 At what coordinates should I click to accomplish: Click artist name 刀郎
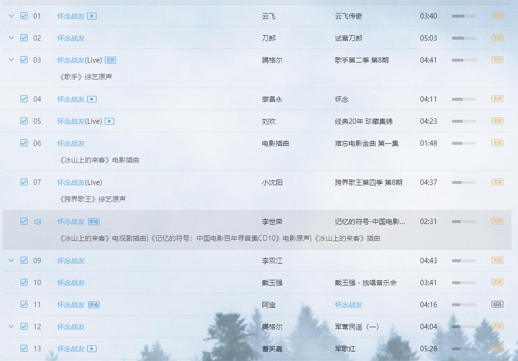coord(269,38)
